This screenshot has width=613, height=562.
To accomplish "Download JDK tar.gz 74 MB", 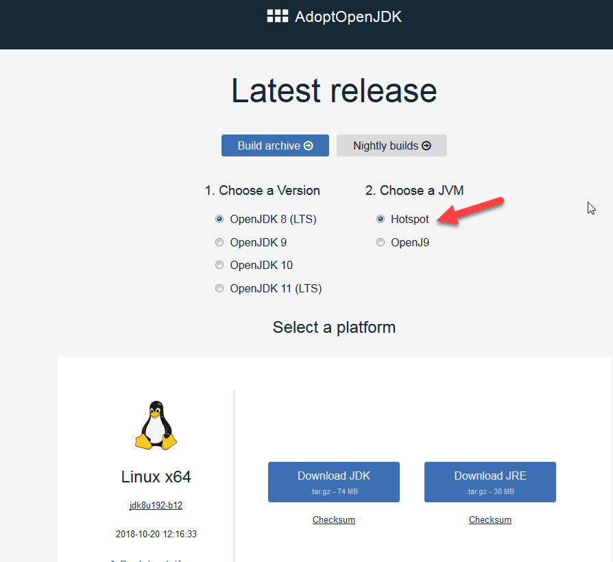I will (334, 482).
